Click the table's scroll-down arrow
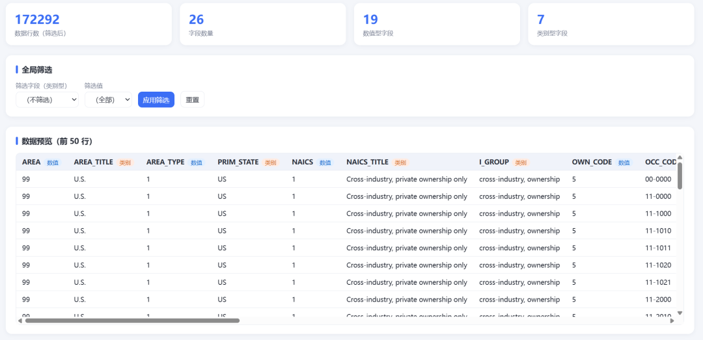The height and width of the screenshot is (340, 703). (680, 313)
